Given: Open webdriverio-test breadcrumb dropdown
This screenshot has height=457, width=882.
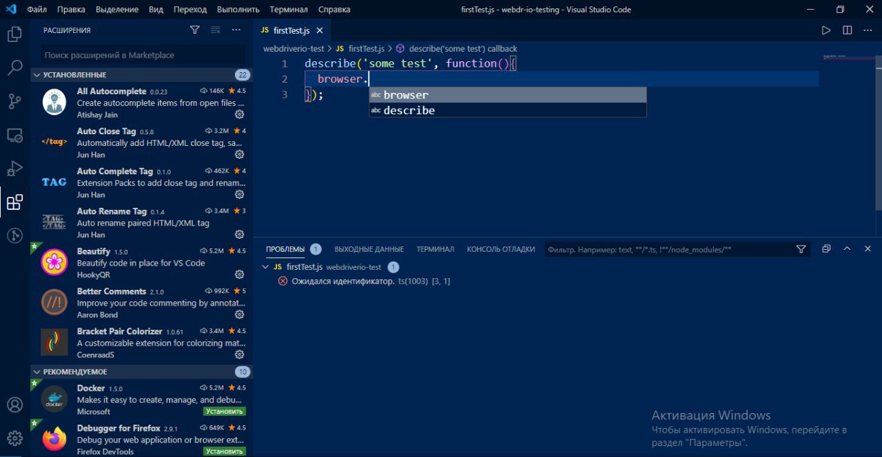Looking at the screenshot, I should (294, 49).
